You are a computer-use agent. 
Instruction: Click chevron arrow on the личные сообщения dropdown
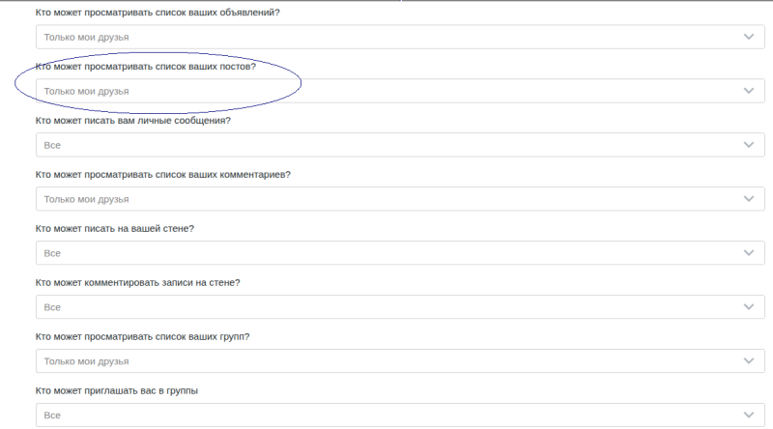(748, 145)
